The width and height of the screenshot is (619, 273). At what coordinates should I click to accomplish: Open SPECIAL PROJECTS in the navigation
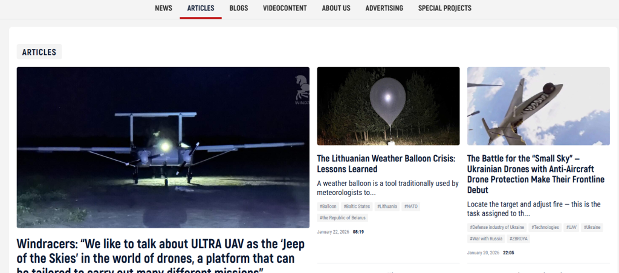pos(444,8)
